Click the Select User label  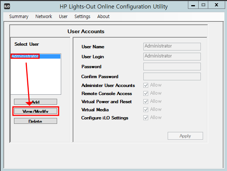(27, 44)
